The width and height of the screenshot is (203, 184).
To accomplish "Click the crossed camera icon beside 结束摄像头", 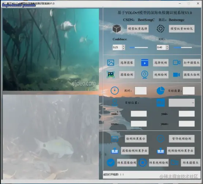I will tap(174, 163).
